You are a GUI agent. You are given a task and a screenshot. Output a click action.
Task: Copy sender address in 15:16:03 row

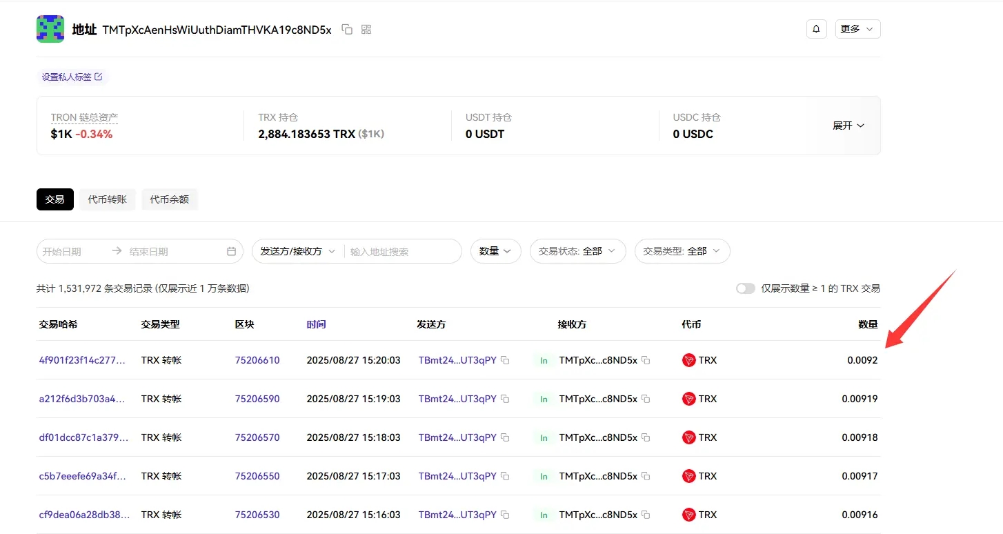pyautogui.click(x=505, y=515)
